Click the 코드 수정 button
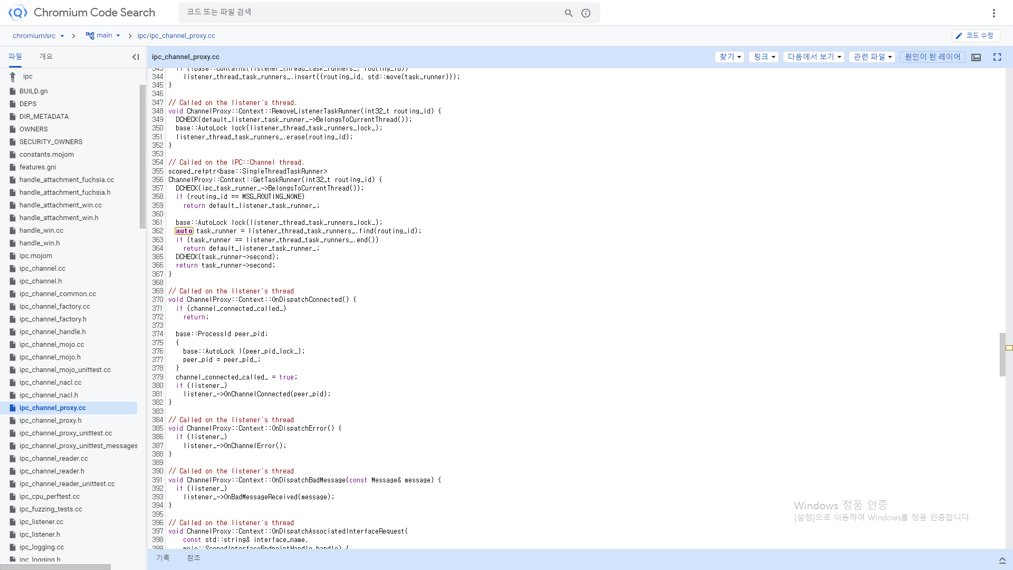The image size is (1013, 570). pyautogui.click(x=975, y=35)
